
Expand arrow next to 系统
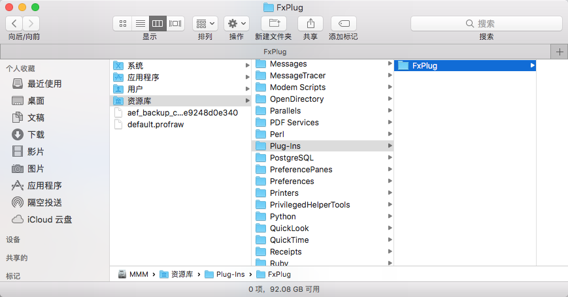(248, 65)
